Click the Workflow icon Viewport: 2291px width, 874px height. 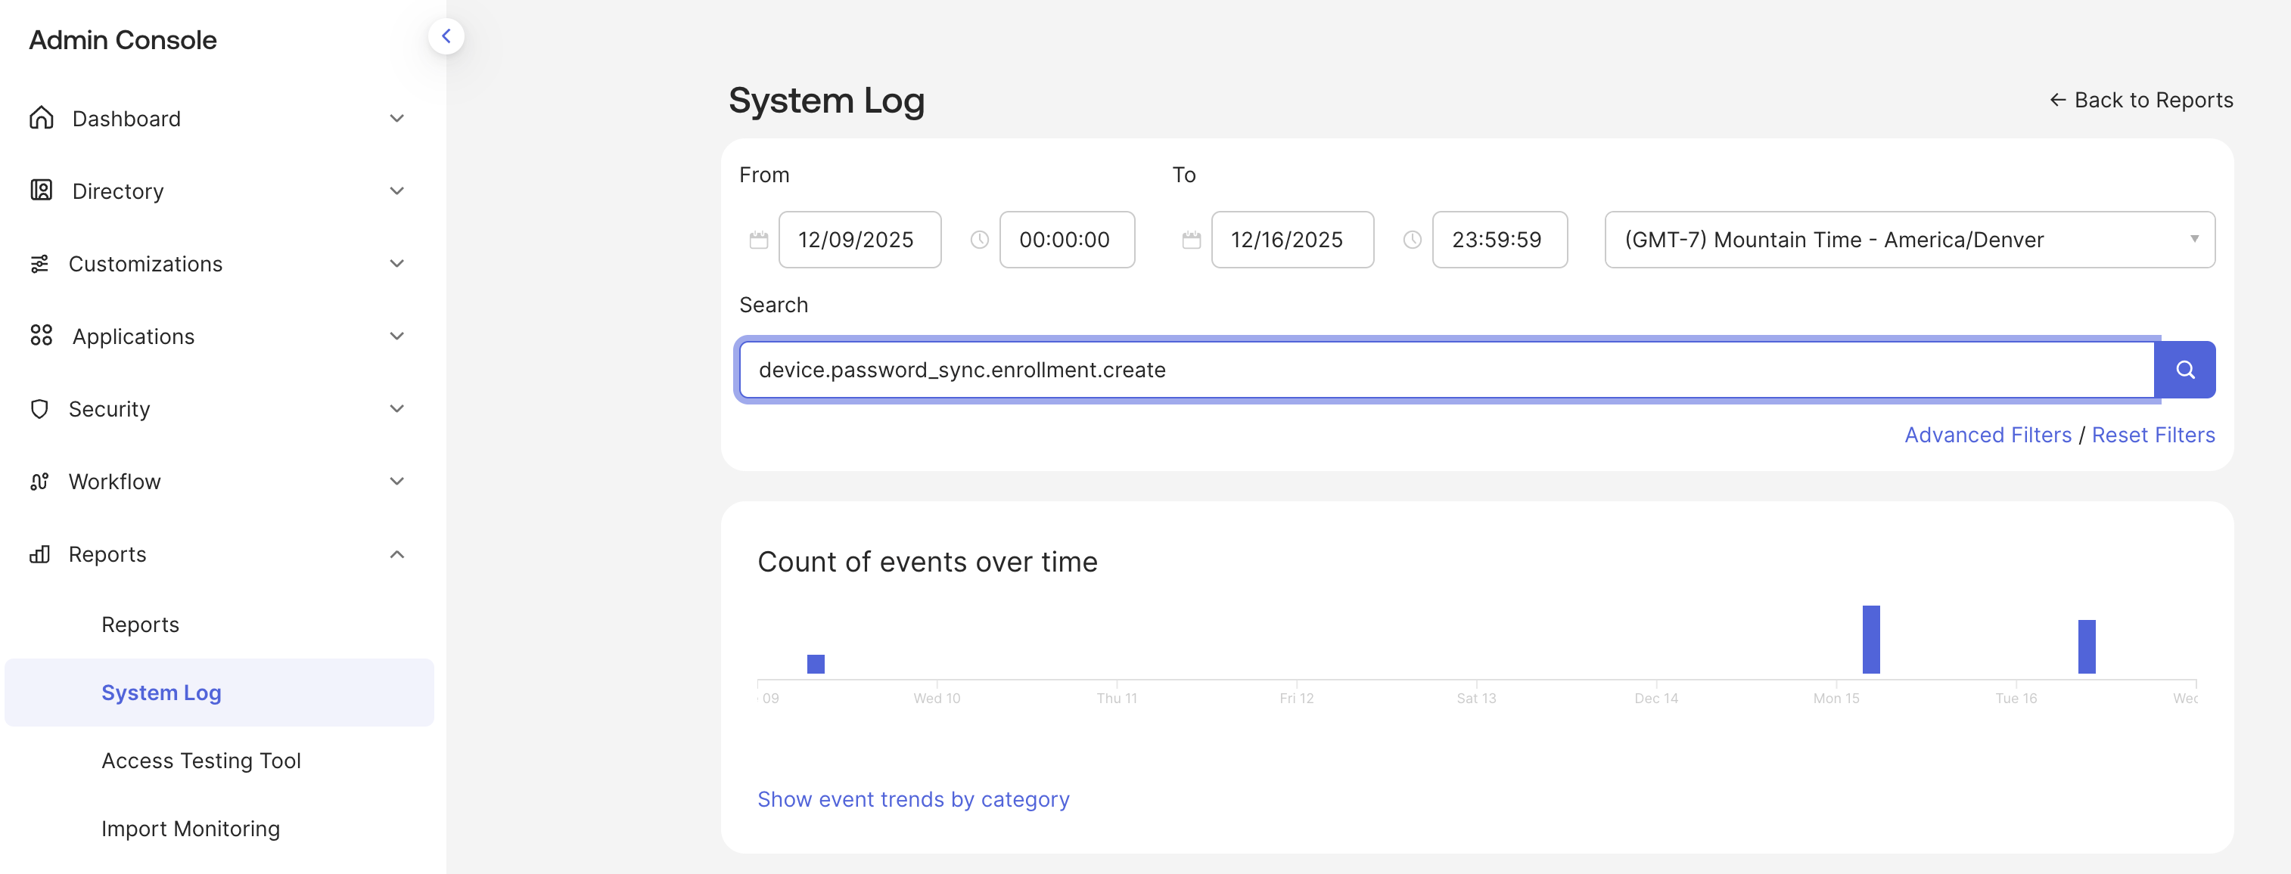tap(39, 481)
